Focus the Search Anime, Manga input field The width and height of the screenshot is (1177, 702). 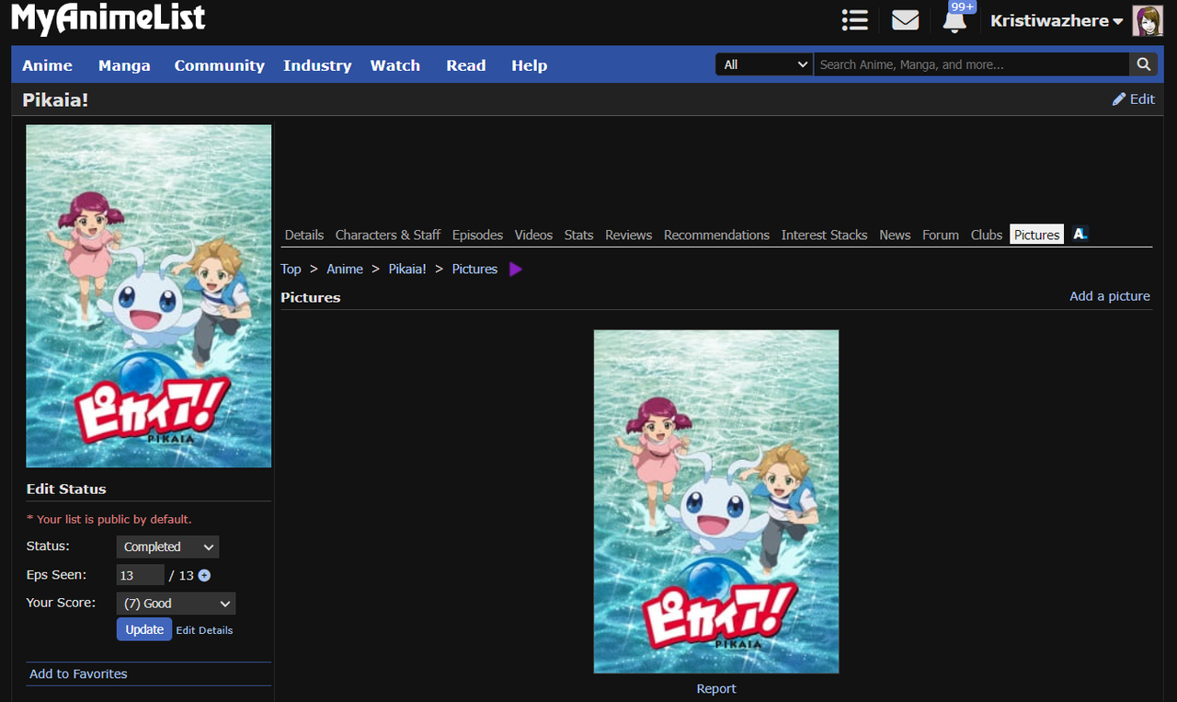972,64
